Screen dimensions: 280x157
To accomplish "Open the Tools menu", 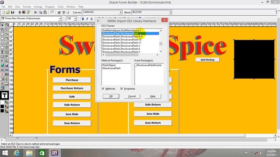I will click(x=60, y=7).
